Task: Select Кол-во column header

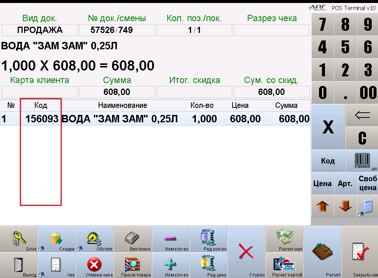Action: point(202,105)
